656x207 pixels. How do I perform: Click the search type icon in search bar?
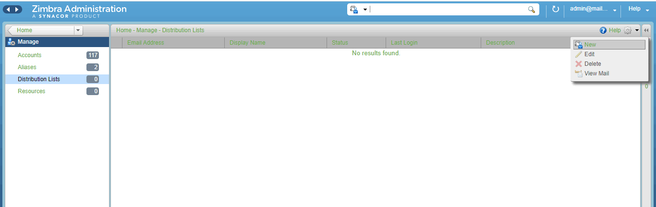(354, 10)
